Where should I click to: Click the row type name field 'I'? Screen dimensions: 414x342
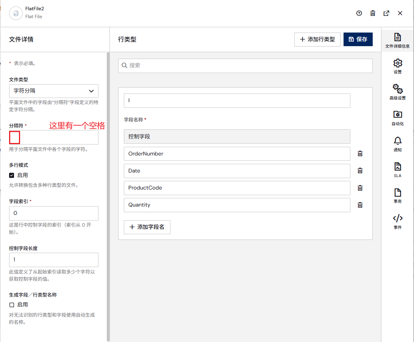[237, 101]
